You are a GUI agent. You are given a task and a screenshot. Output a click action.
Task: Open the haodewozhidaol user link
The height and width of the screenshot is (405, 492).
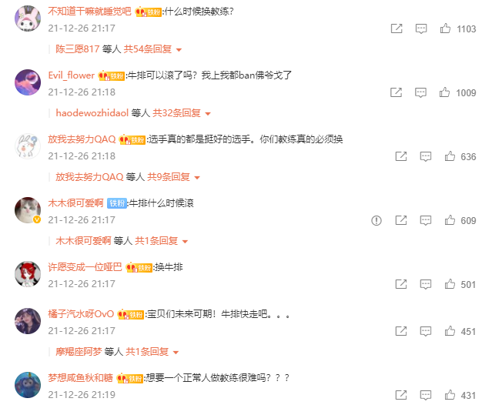[x=92, y=113]
